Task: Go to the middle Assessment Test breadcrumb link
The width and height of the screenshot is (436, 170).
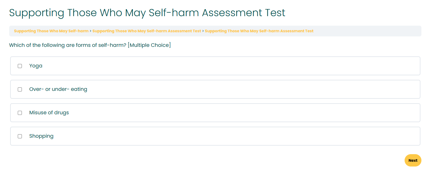Action: 146,31
